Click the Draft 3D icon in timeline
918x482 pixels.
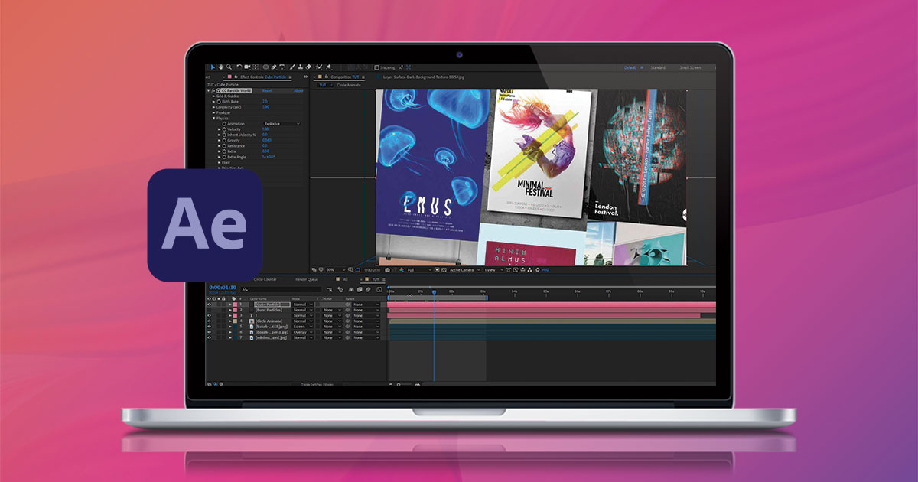click(x=340, y=290)
